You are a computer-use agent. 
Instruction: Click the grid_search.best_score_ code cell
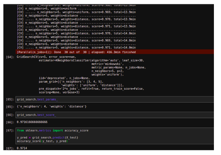(x=36, y=115)
